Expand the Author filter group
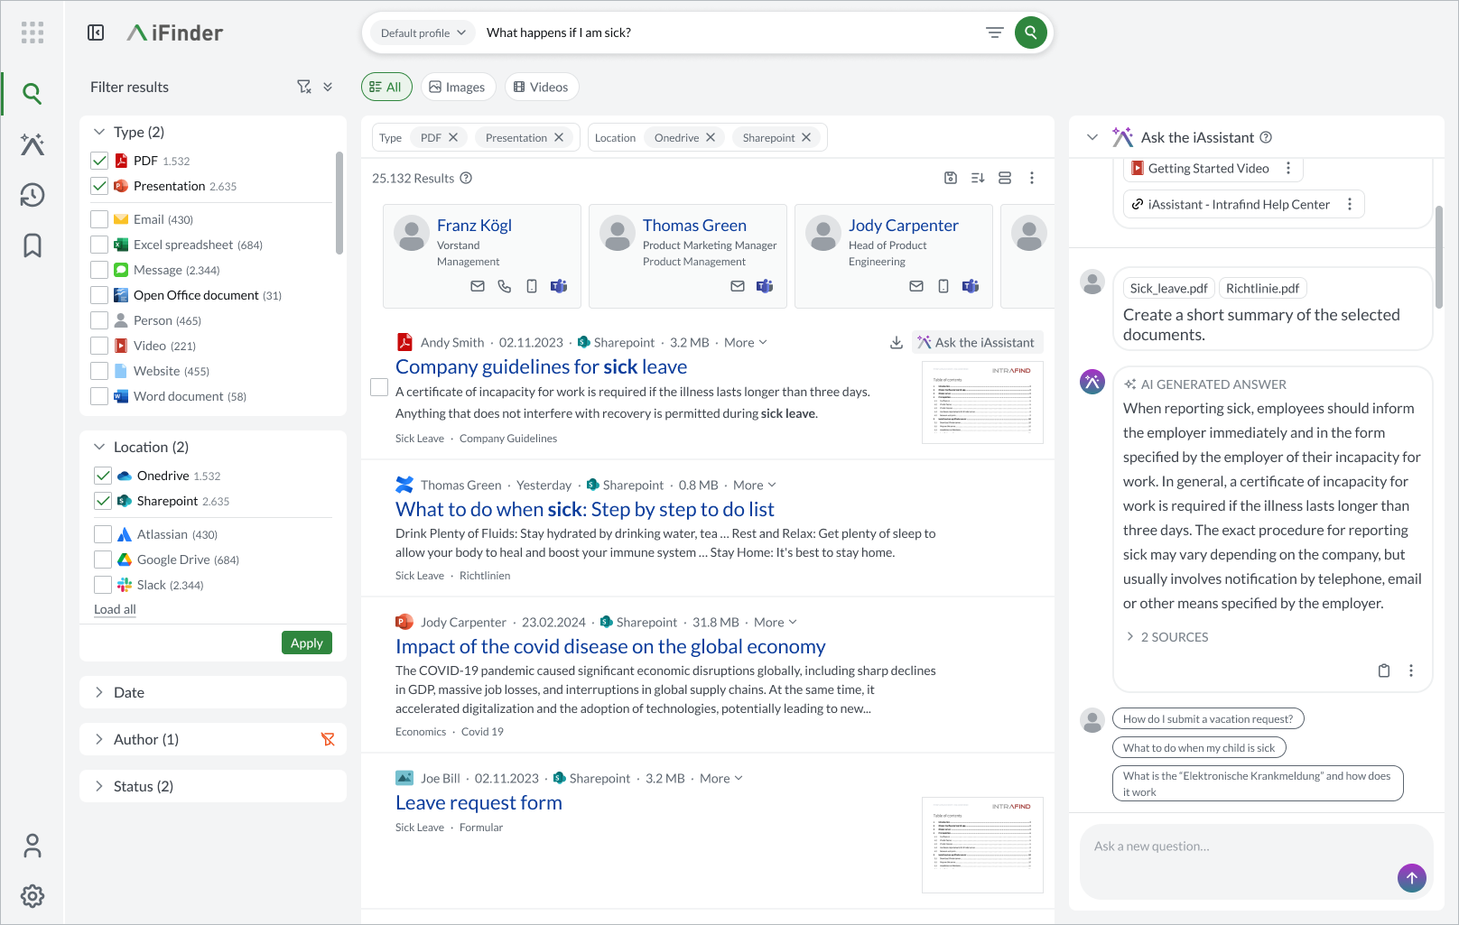This screenshot has height=925, width=1459. pyautogui.click(x=99, y=739)
